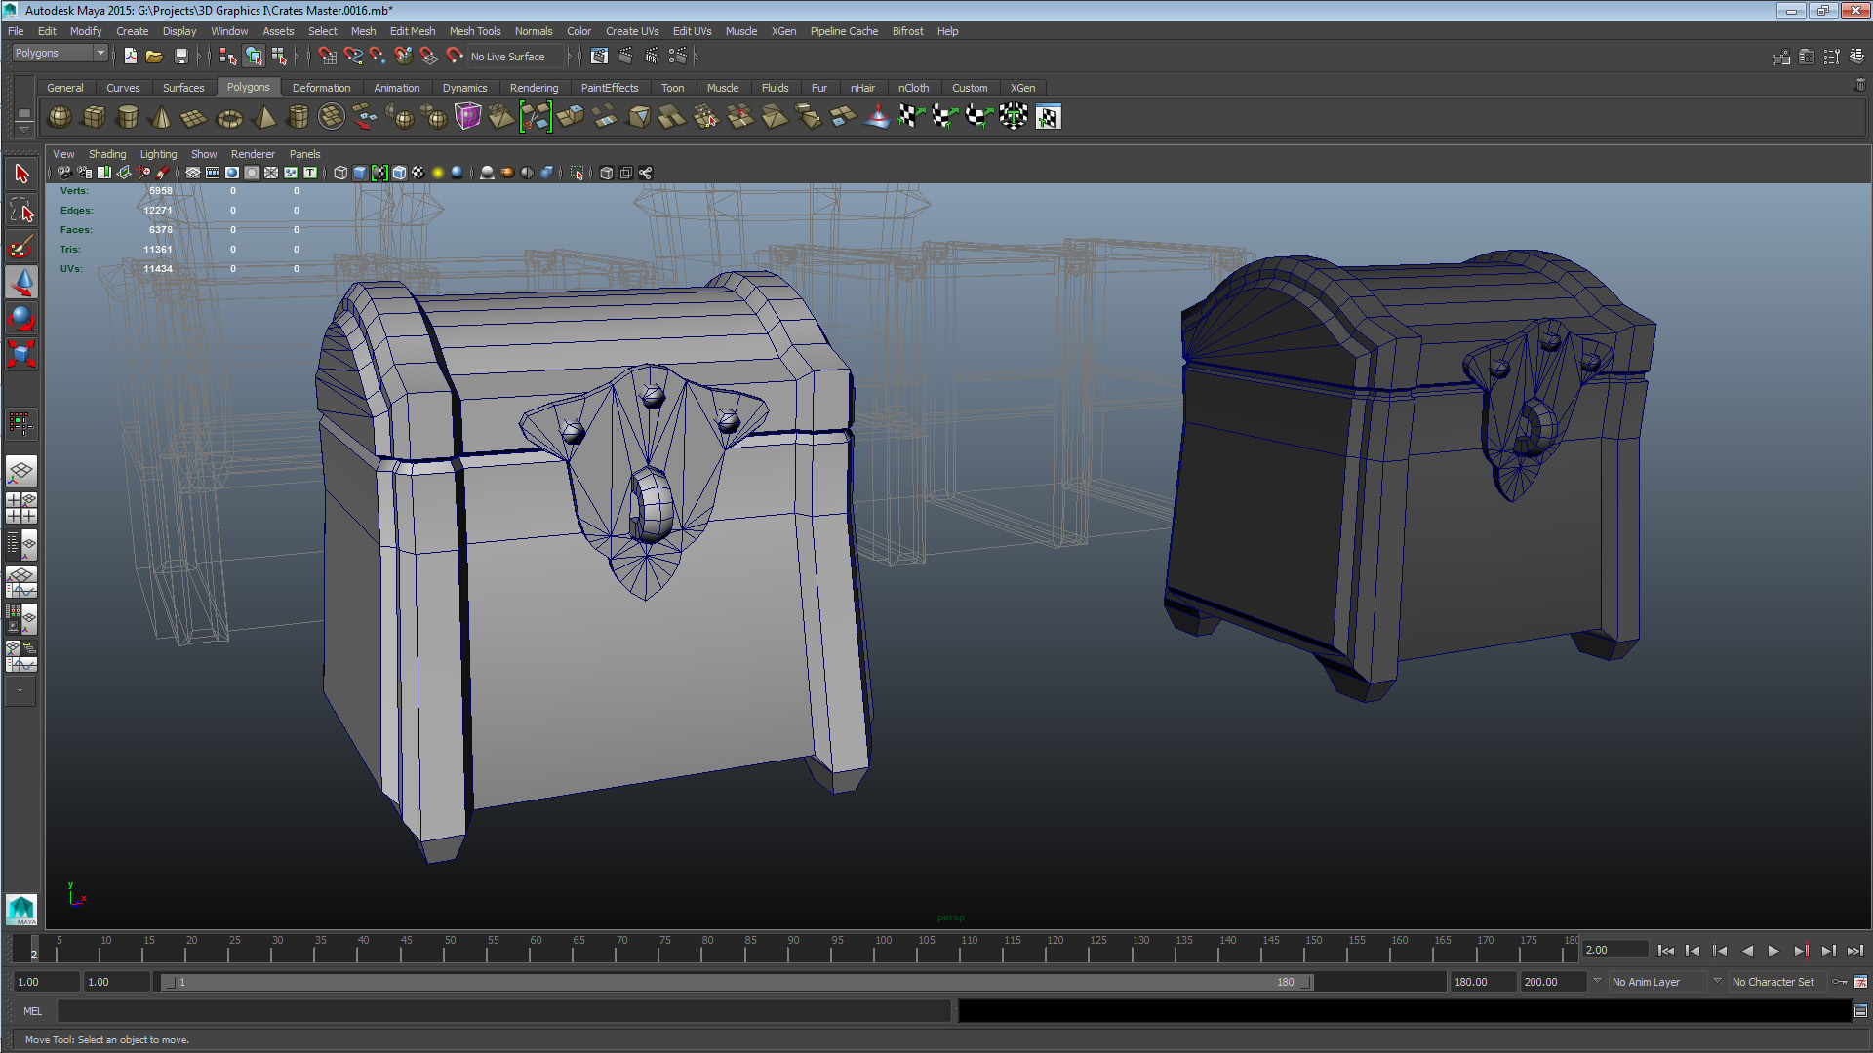Click the polygon cube shelf icon
Image resolution: width=1873 pixels, height=1053 pixels.
pos(94,118)
